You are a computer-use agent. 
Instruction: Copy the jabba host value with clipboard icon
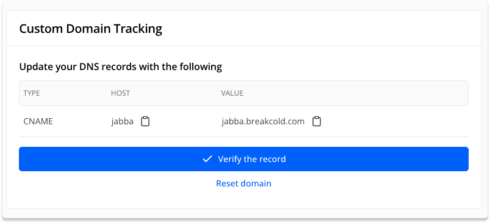point(145,121)
